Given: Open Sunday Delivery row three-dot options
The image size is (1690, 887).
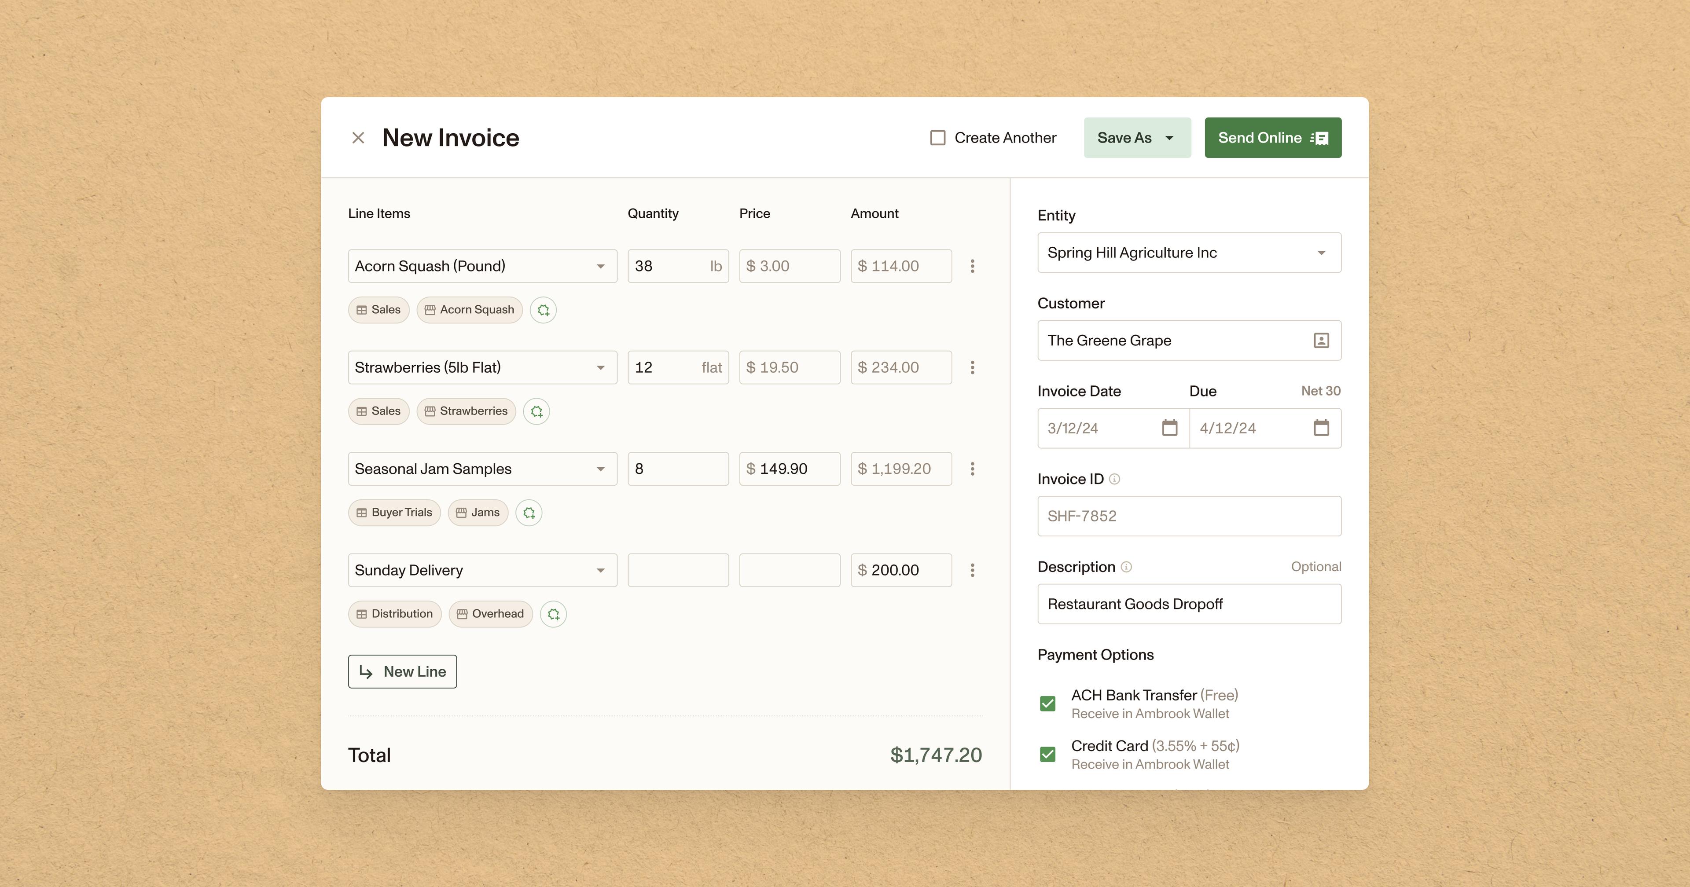Looking at the screenshot, I should [972, 570].
